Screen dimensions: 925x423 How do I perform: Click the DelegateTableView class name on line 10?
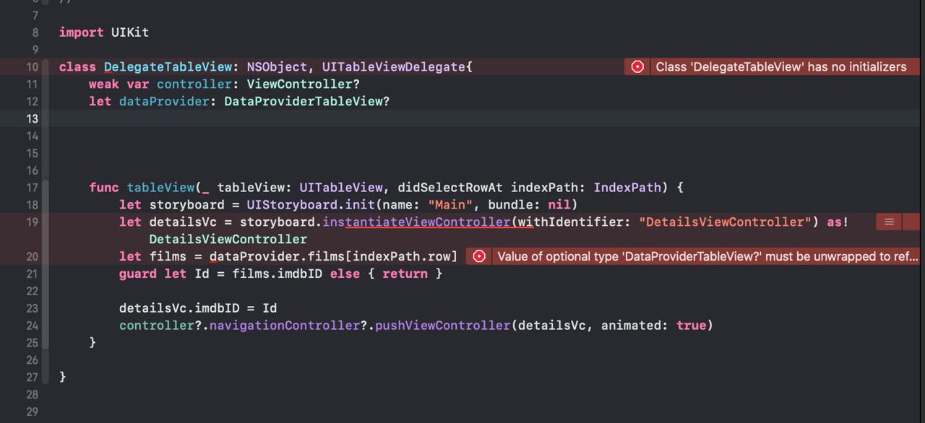click(168, 67)
